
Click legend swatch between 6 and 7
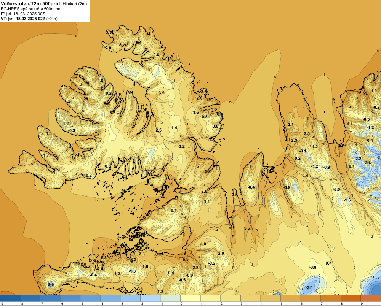click(x=311, y=298)
